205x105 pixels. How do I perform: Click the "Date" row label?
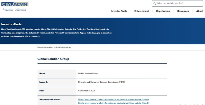(42, 91)
